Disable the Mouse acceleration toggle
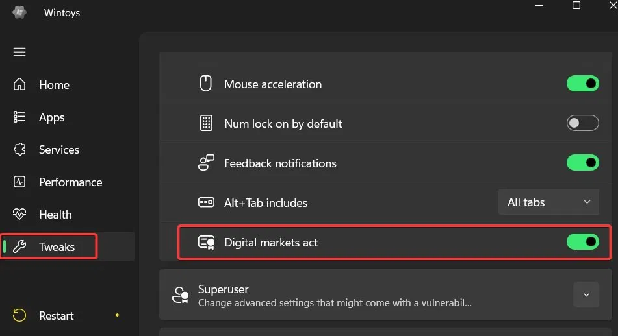Screen dimensions: 618x336 [x=582, y=84]
